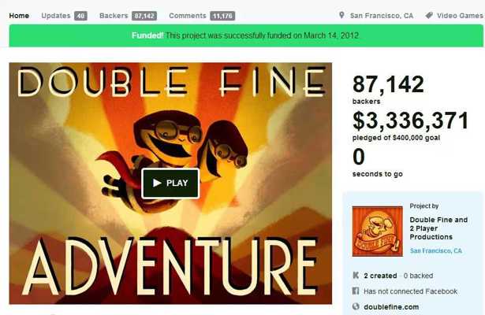Viewport: 485px width, 315px height.
Task: Click the Kickstarter K icon next to 2 created
Action: tap(356, 275)
